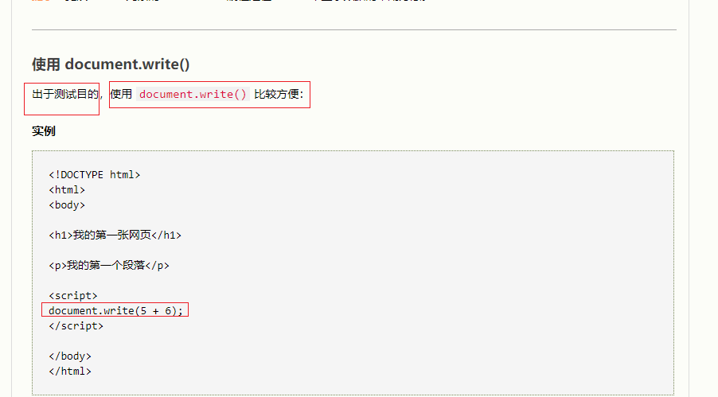Click the <!DOCTYPE html> code line
This screenshot has height=397, width=718.
95,175
